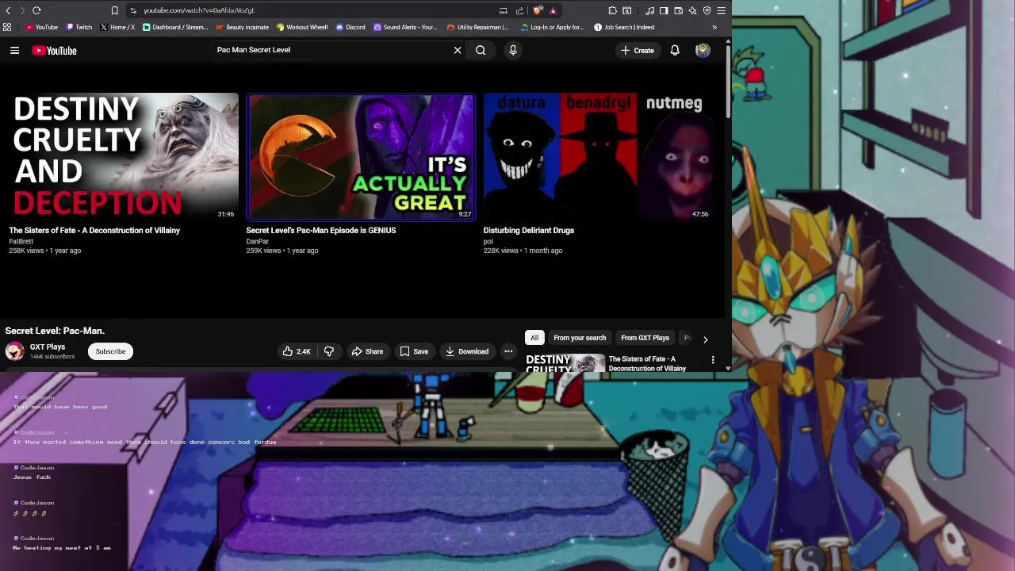Like the video (2.4K)

[297, 351]
